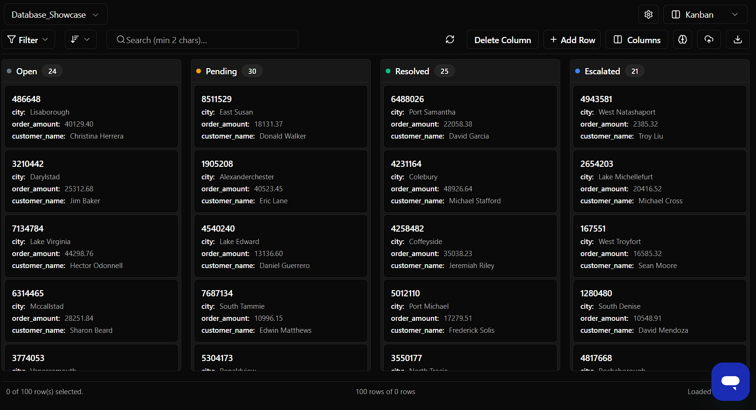Viewport: 756px width, 410px height.
Task: Click the magnifier icon in the search bar
Action: tap(120, 40)
